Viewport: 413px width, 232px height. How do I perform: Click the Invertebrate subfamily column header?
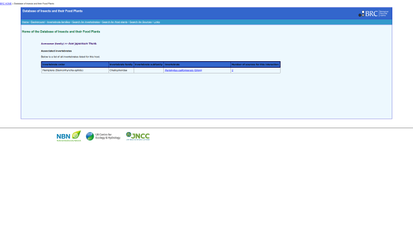(149, 64)
